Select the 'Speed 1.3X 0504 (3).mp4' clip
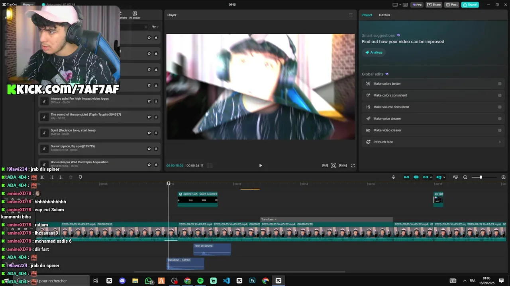This screenshot has width=510, height=286. [198, 199]
